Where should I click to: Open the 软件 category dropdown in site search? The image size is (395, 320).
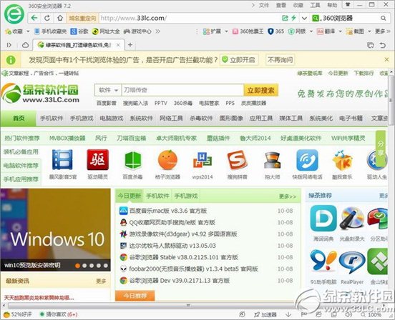[x=108, y=90]
